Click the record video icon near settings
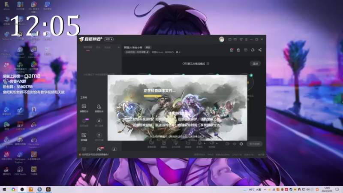Screen dimensions: 343x193 (227, 144)
